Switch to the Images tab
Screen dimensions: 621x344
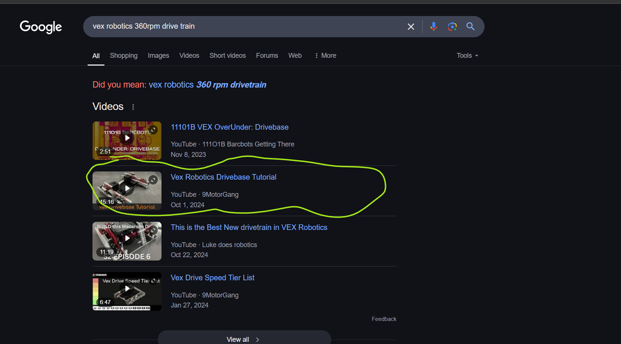[159, 56]
